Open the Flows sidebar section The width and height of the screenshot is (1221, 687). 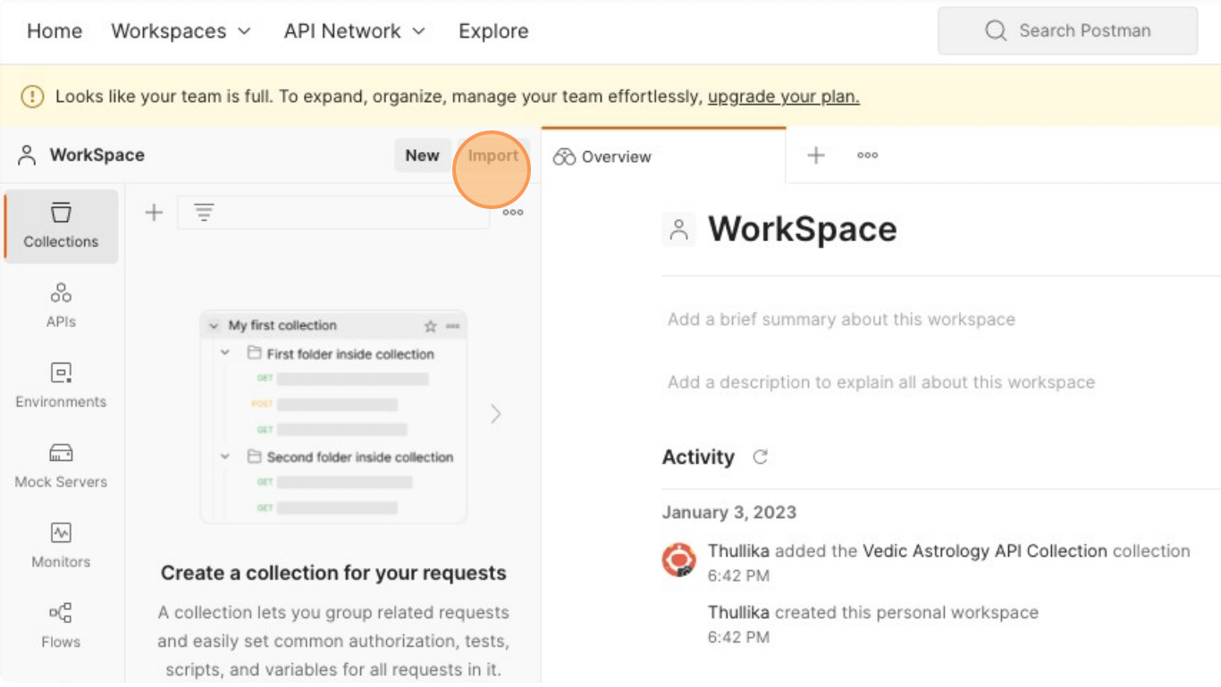click(61, 625)
